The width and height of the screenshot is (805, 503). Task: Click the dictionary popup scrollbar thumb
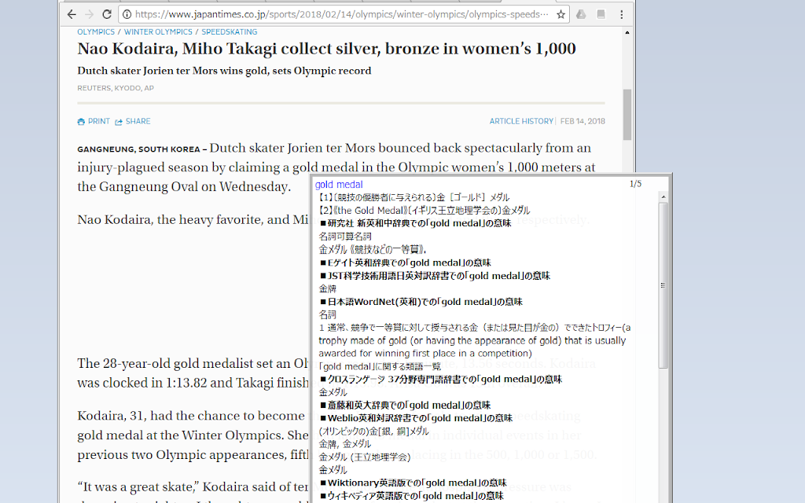tap(663, 285)
